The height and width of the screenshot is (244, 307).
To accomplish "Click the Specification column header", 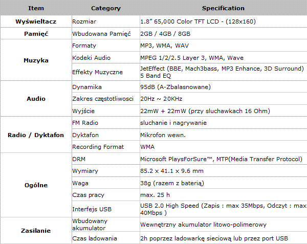I will tap(223, 8).
